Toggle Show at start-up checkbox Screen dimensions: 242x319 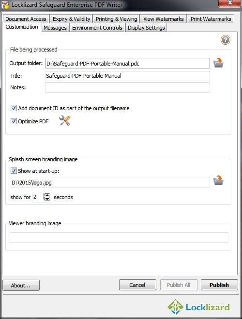[14, 171]
